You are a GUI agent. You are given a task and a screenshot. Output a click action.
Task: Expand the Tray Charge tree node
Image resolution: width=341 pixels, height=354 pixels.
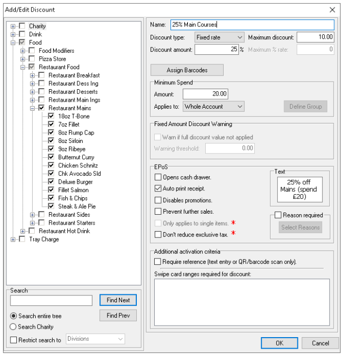click(13, 240)
